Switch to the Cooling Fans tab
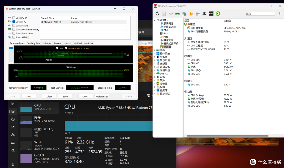 click(33, 44)
